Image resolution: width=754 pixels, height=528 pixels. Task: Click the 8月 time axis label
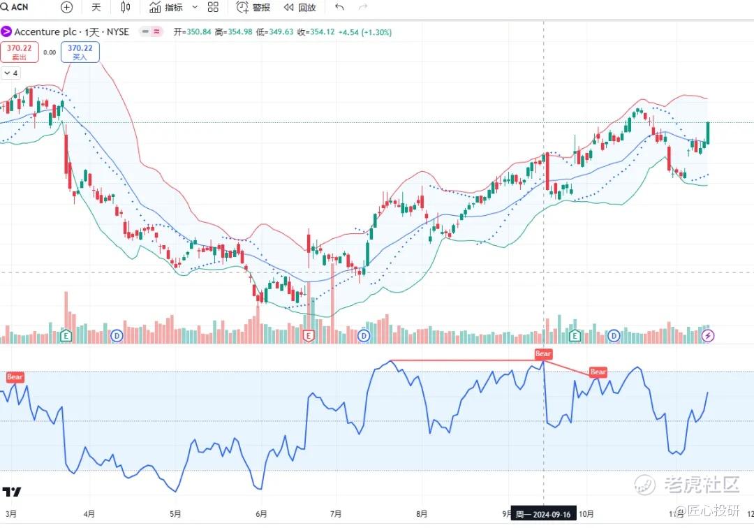[x=422, y=514]
